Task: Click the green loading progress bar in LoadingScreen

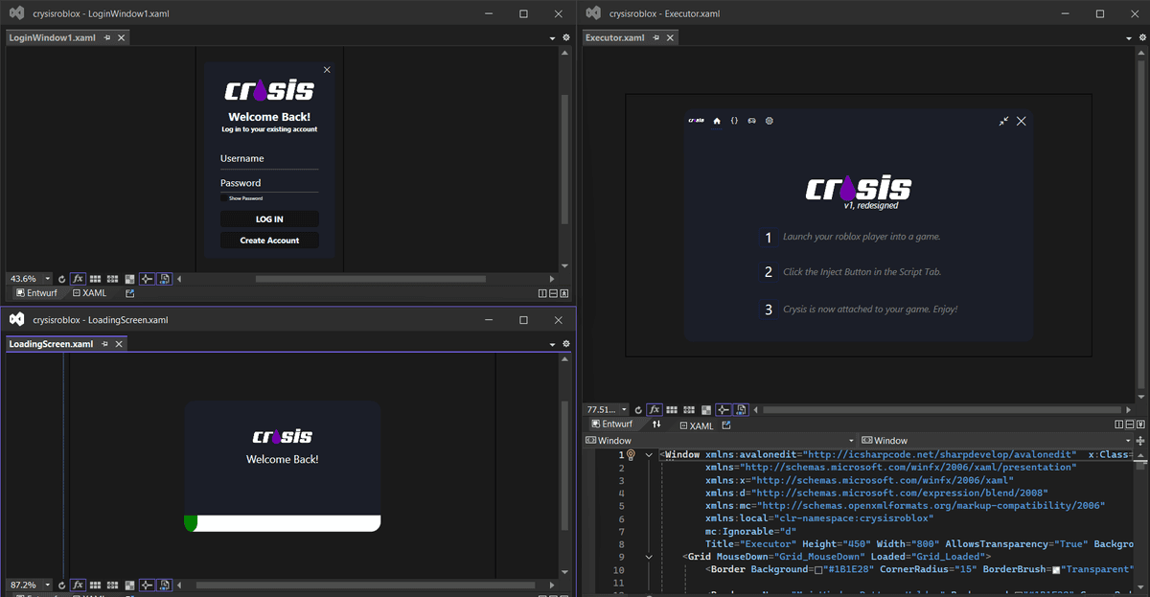Action: pyautogui.click(x=192, y=522)
